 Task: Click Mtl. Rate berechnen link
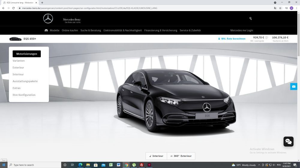pos(232,38)
